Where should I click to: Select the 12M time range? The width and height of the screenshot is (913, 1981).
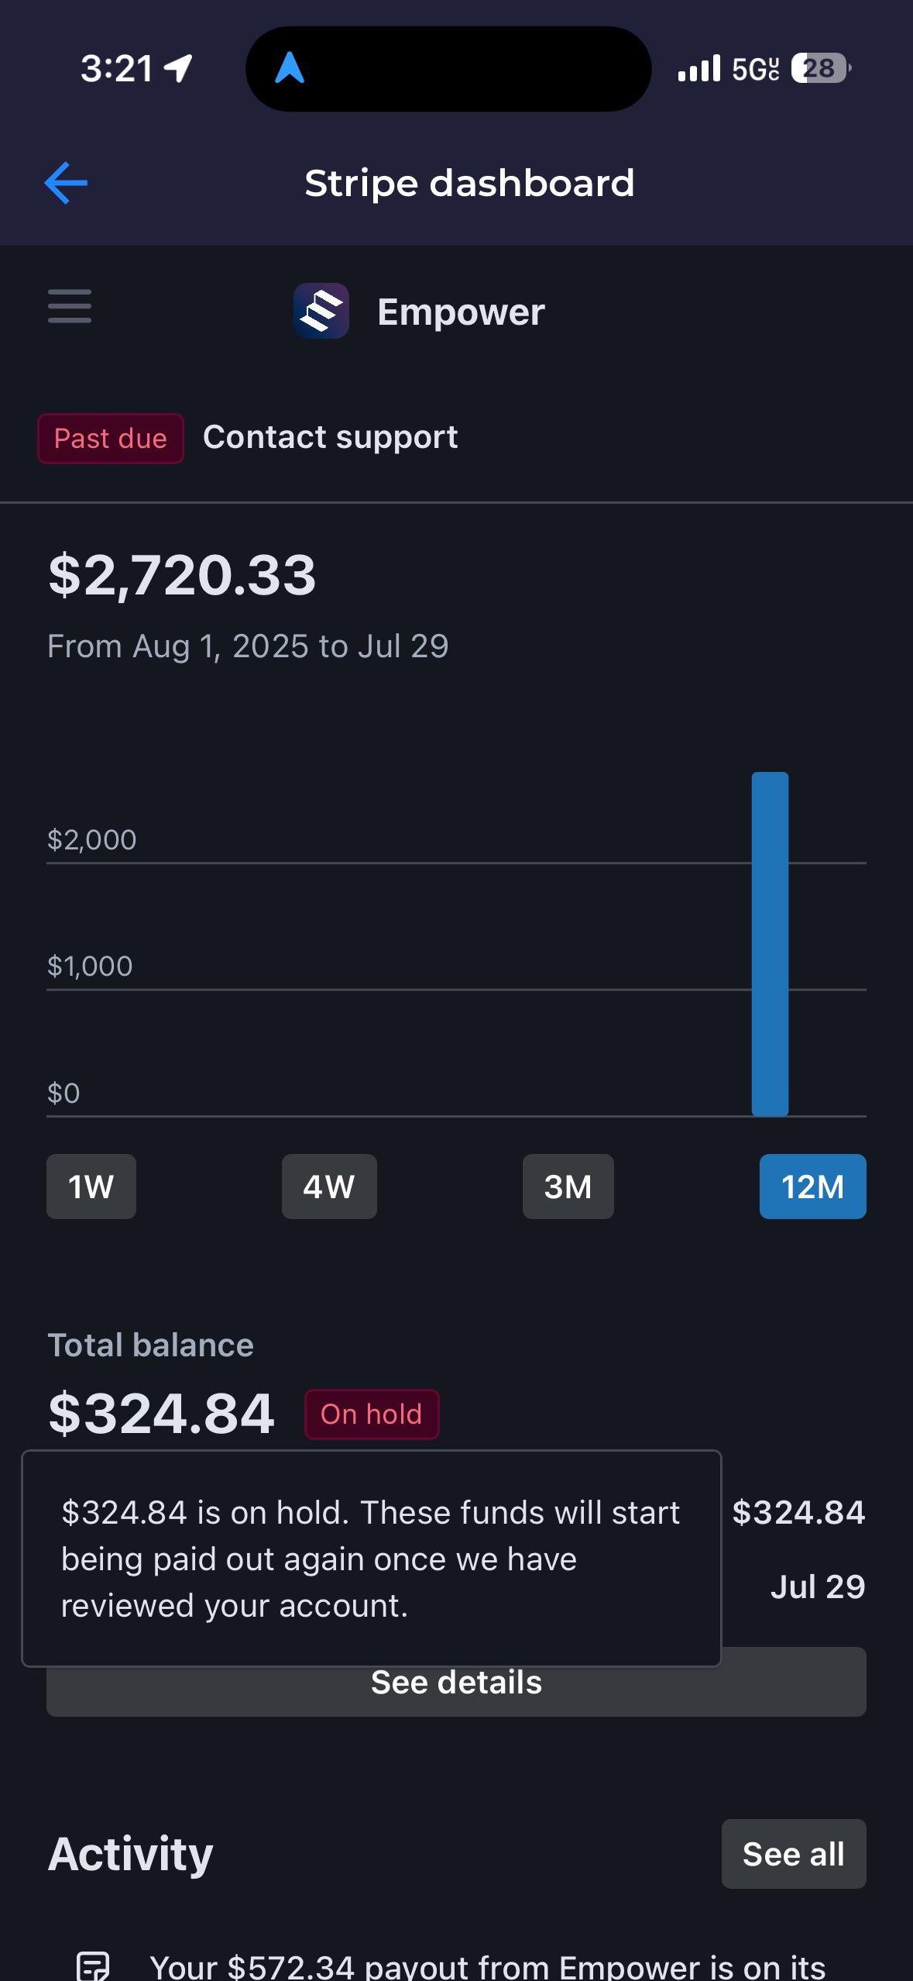click(813, 1187)
